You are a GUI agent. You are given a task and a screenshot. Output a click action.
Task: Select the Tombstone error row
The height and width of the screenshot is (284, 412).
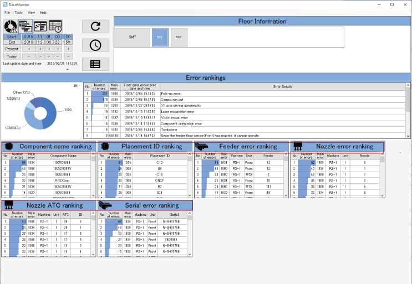[245, 130]
